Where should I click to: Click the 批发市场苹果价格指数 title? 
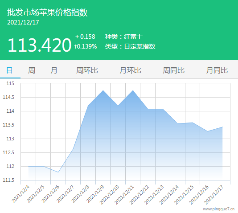(47, 12)
